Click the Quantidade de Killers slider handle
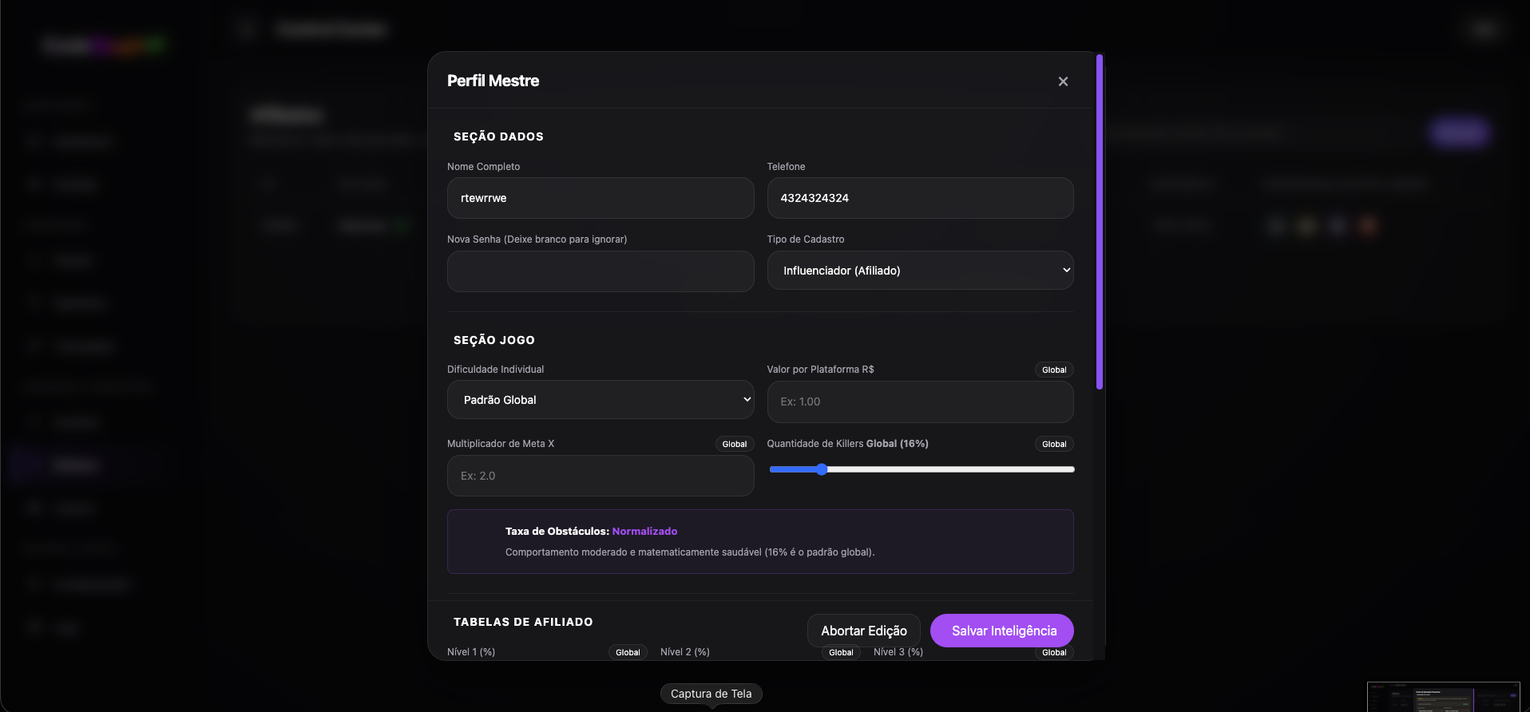 tap(822, 469)
